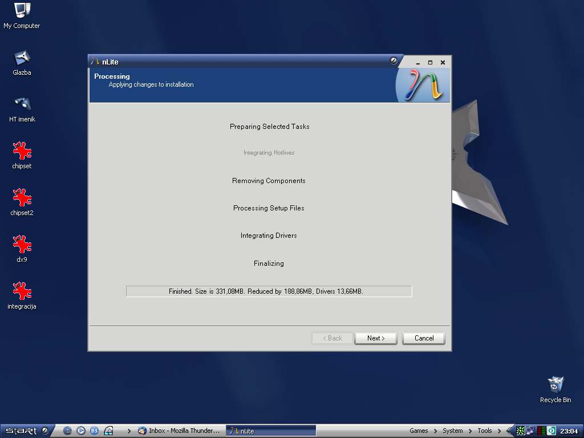The image size is (584, 438).
Task: Click the nLite taskbar button
Action: coord(271,431)
